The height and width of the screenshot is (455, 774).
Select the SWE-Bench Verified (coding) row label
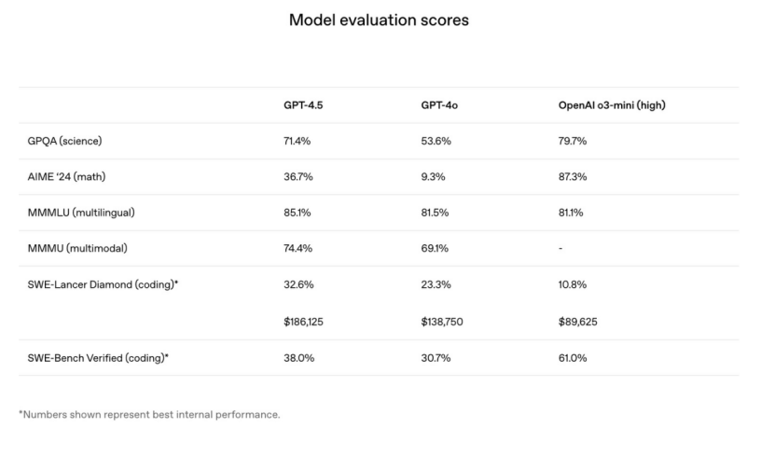pos(98,358)
